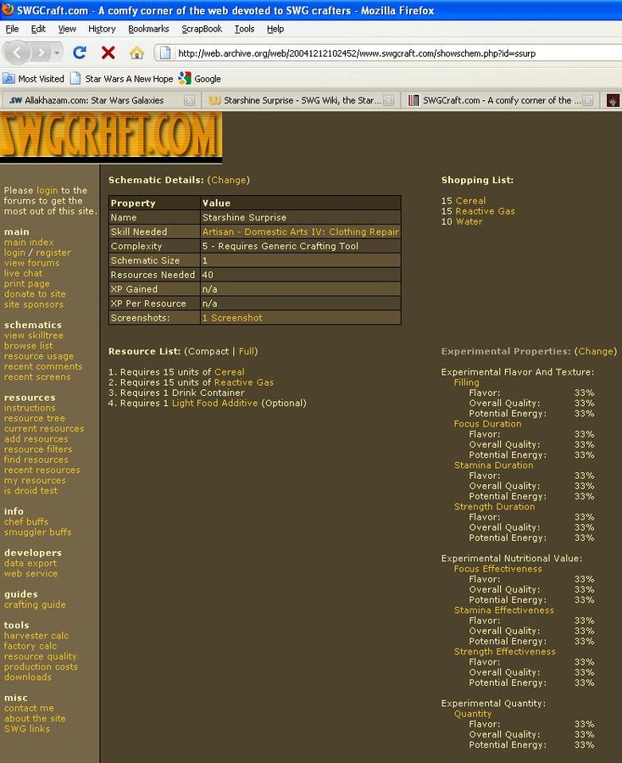Screen dimensions: 622x763
Task: Click Change next to Experimental Properties
Action: pyautogui.click(x=595, y=351)
